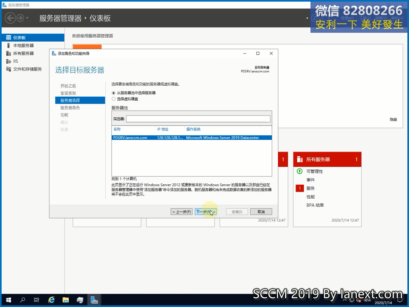
Task: Click the Server Manager taskbar icon
Action: [x=94, y=300]
